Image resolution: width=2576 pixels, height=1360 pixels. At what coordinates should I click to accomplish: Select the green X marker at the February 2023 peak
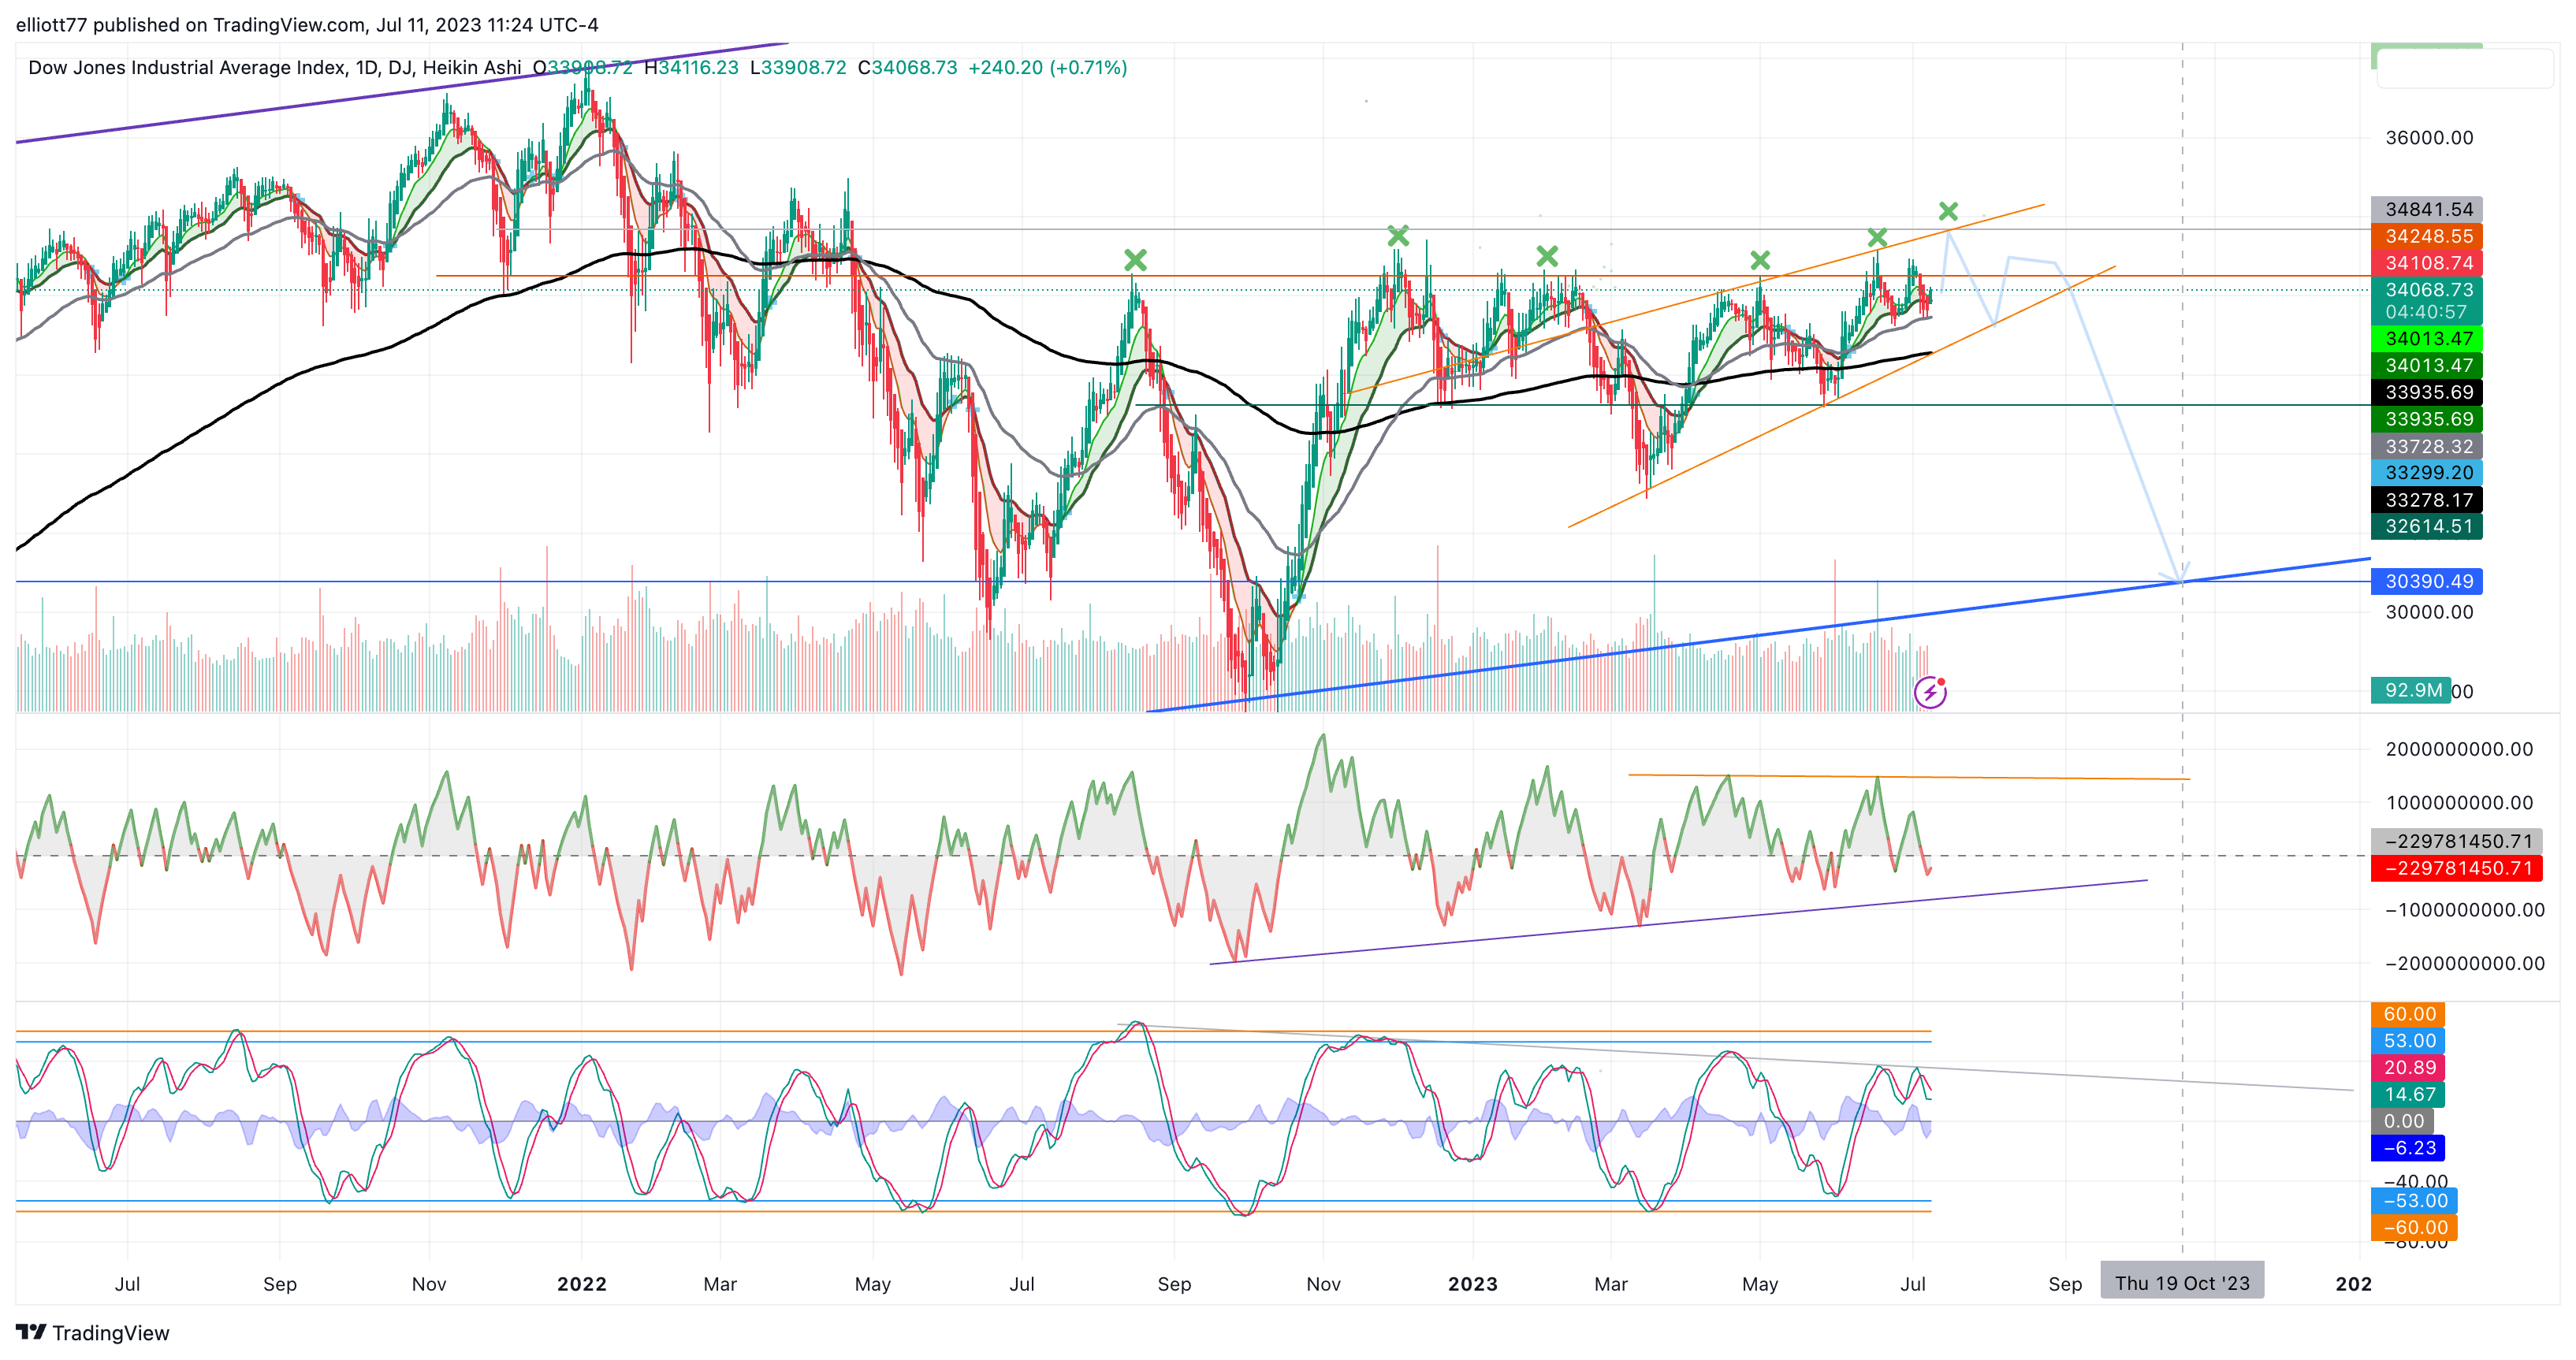pyautogui.click(x=1547, y=256)
